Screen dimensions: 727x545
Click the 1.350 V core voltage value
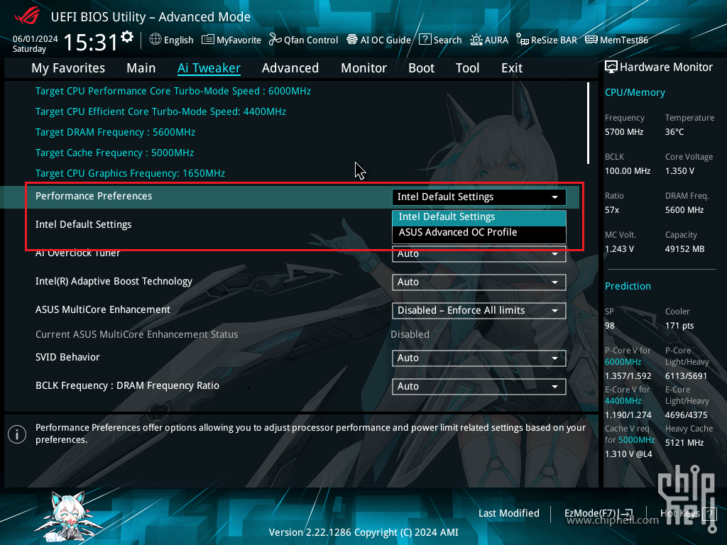679,170
